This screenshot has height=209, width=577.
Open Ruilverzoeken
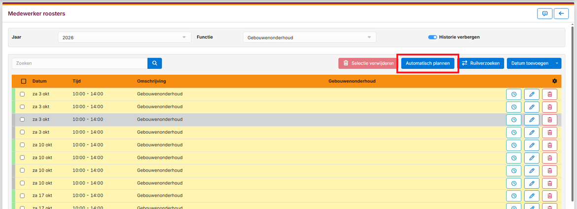[x=481, y=63]
